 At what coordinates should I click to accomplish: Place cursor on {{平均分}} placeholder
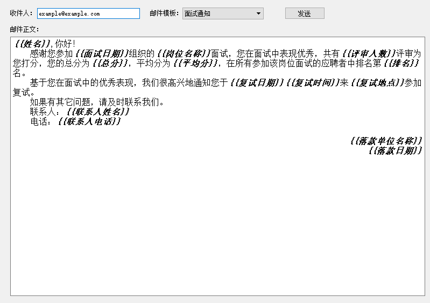(196, 63)
